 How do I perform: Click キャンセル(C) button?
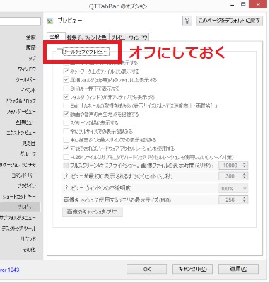[x=192, y=269]
